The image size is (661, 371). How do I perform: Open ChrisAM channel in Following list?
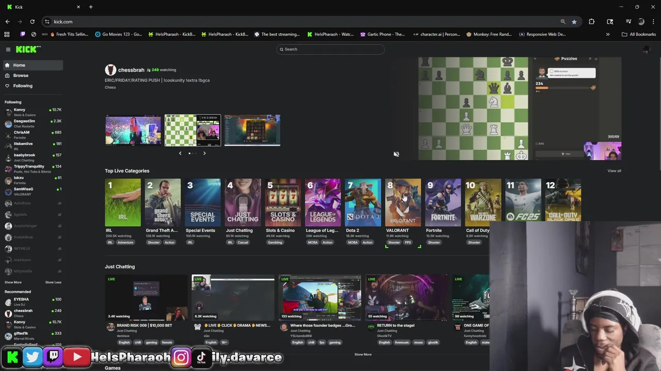[32, 134]
